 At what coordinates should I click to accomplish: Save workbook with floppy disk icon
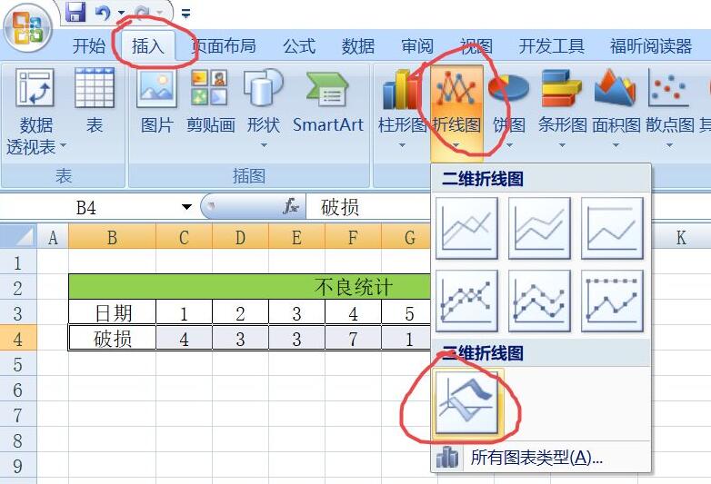[75, 11]
